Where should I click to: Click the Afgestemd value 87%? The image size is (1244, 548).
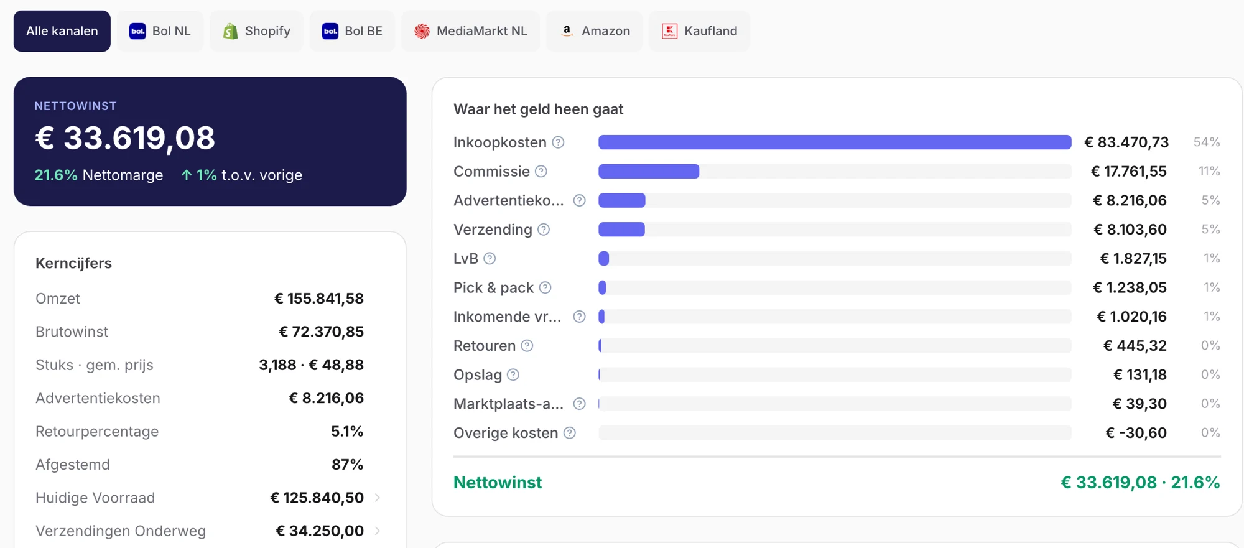pos(348,465)
